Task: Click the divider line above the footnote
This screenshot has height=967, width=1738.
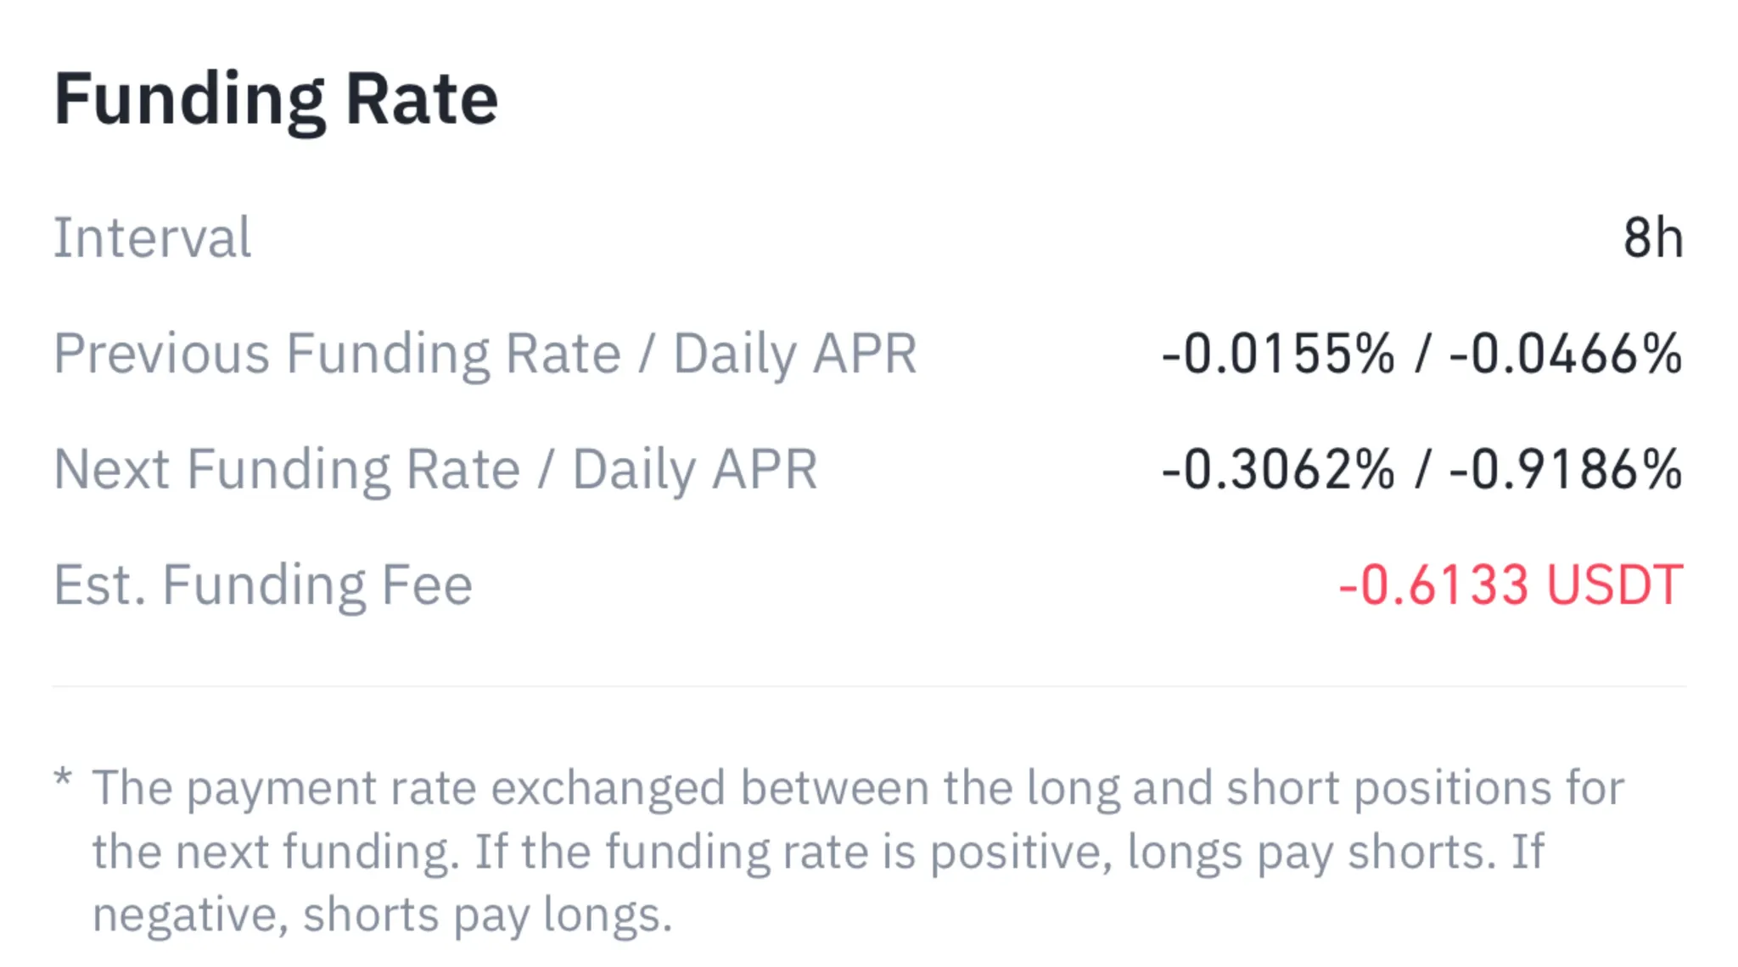Action: click(x=869, y=685)
